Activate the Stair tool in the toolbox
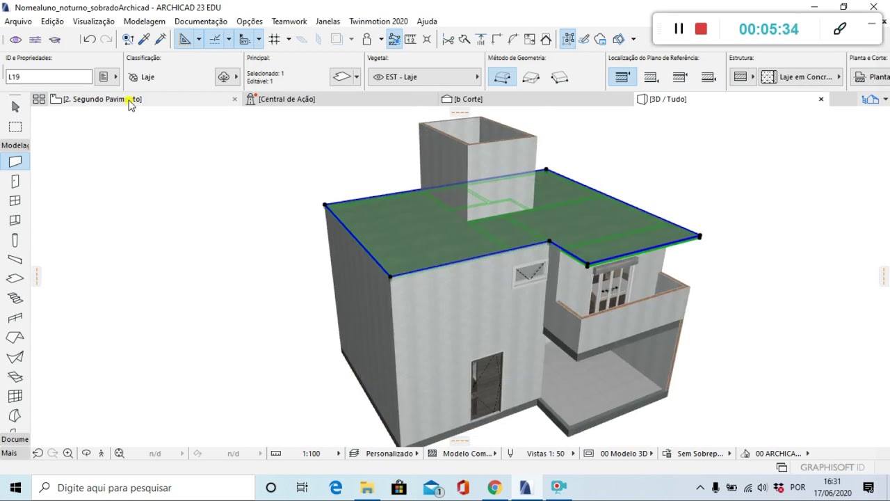This screenshot has width=890, height=501. 15,298
